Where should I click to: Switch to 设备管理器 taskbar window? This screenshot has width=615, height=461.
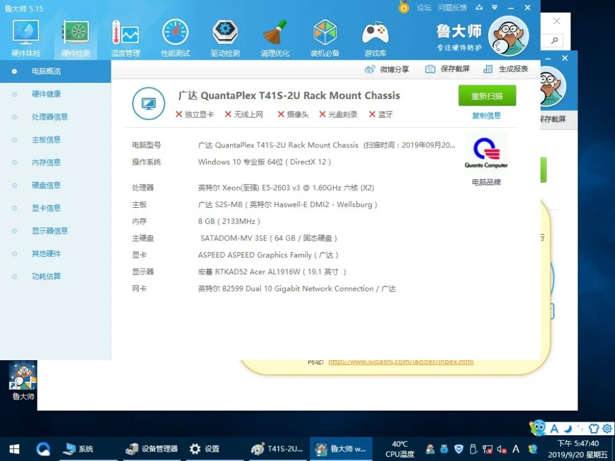tap(152, 449)
